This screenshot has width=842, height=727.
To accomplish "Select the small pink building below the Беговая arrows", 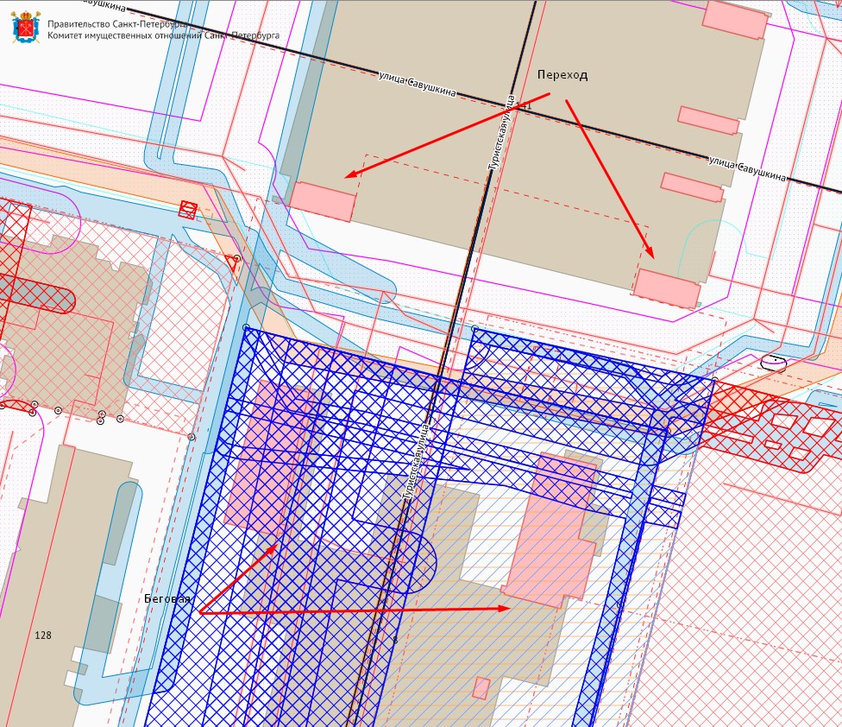I will pyautogui.click(x=481, y=687).
